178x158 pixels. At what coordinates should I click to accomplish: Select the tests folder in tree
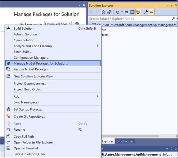coord(105,35)
